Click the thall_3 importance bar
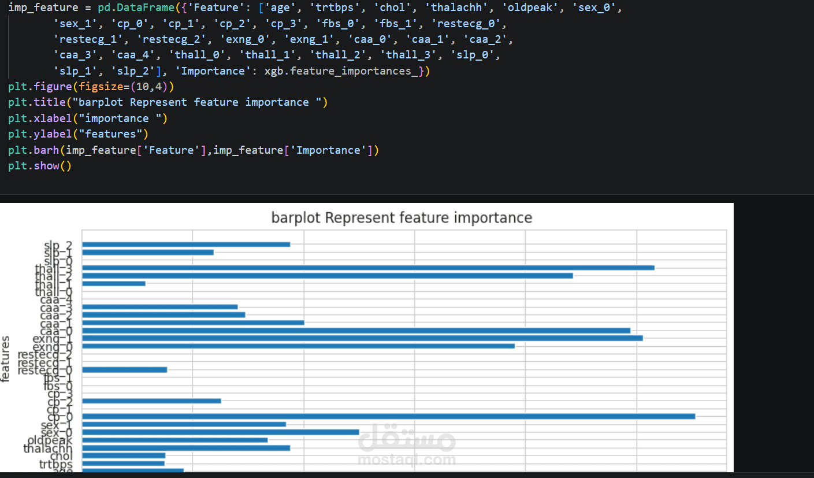 368,268
